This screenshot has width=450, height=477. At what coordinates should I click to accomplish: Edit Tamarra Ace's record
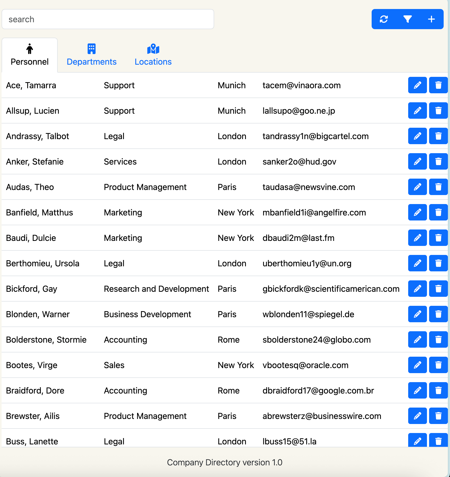click(417, 85)
